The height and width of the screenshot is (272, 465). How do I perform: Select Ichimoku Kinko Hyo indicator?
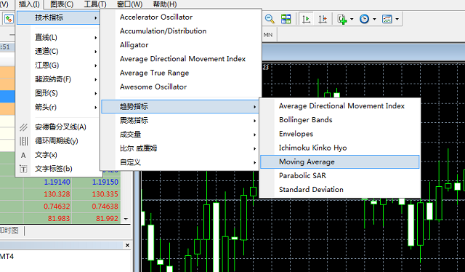pos(340,148)
